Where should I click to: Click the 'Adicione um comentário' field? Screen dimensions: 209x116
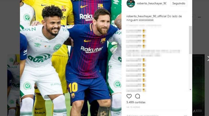coord(142,115)
